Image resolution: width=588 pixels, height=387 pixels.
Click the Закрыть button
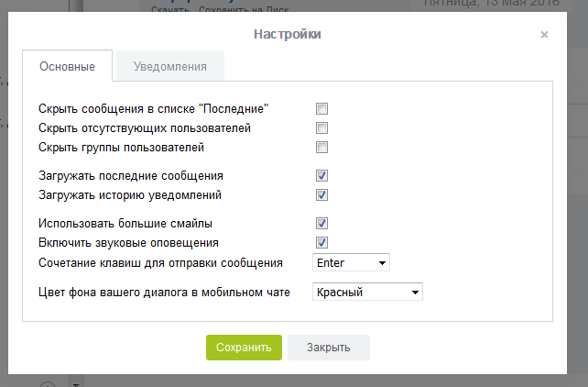[329, 348]
